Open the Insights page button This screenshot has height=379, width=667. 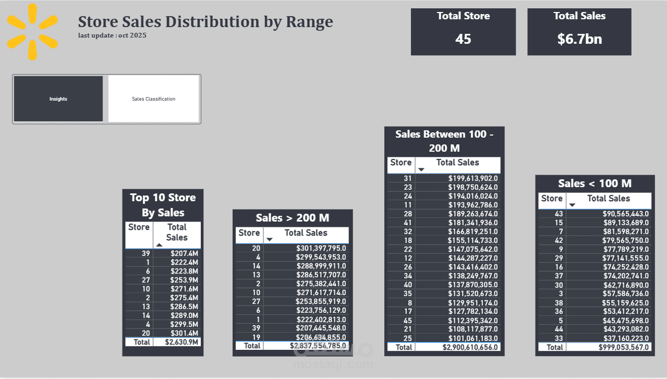[58, 99]
